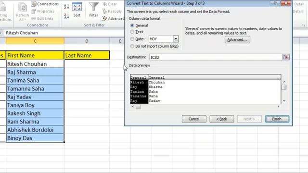This screenshot has width=308, height=173.
Task: Click the preview vertical scrollbar thumb
Action: [x=284, y=87]
